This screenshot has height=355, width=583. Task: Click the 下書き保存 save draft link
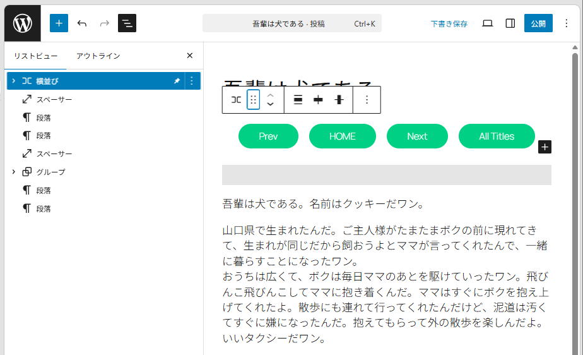[449, 23]
